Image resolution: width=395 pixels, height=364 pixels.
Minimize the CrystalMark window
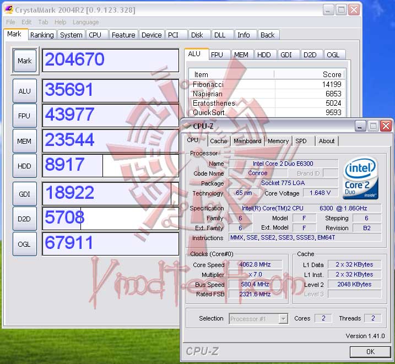coord(328,10)
